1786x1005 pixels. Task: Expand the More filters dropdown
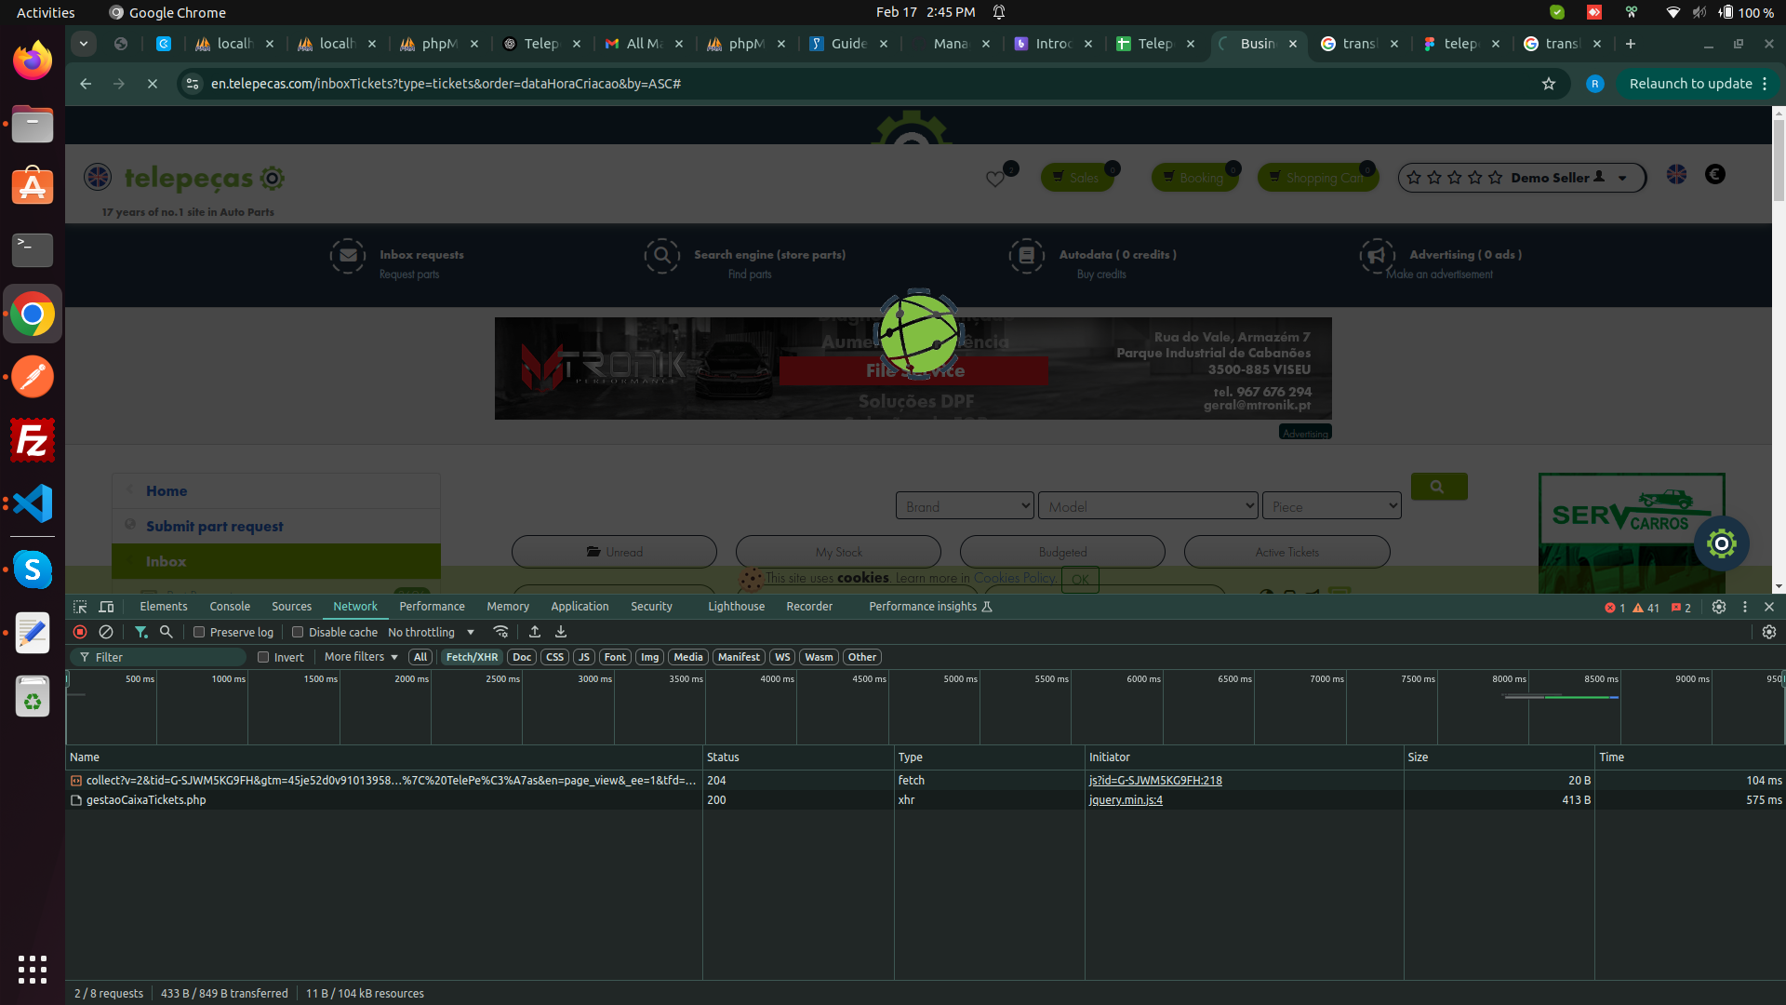361,657
